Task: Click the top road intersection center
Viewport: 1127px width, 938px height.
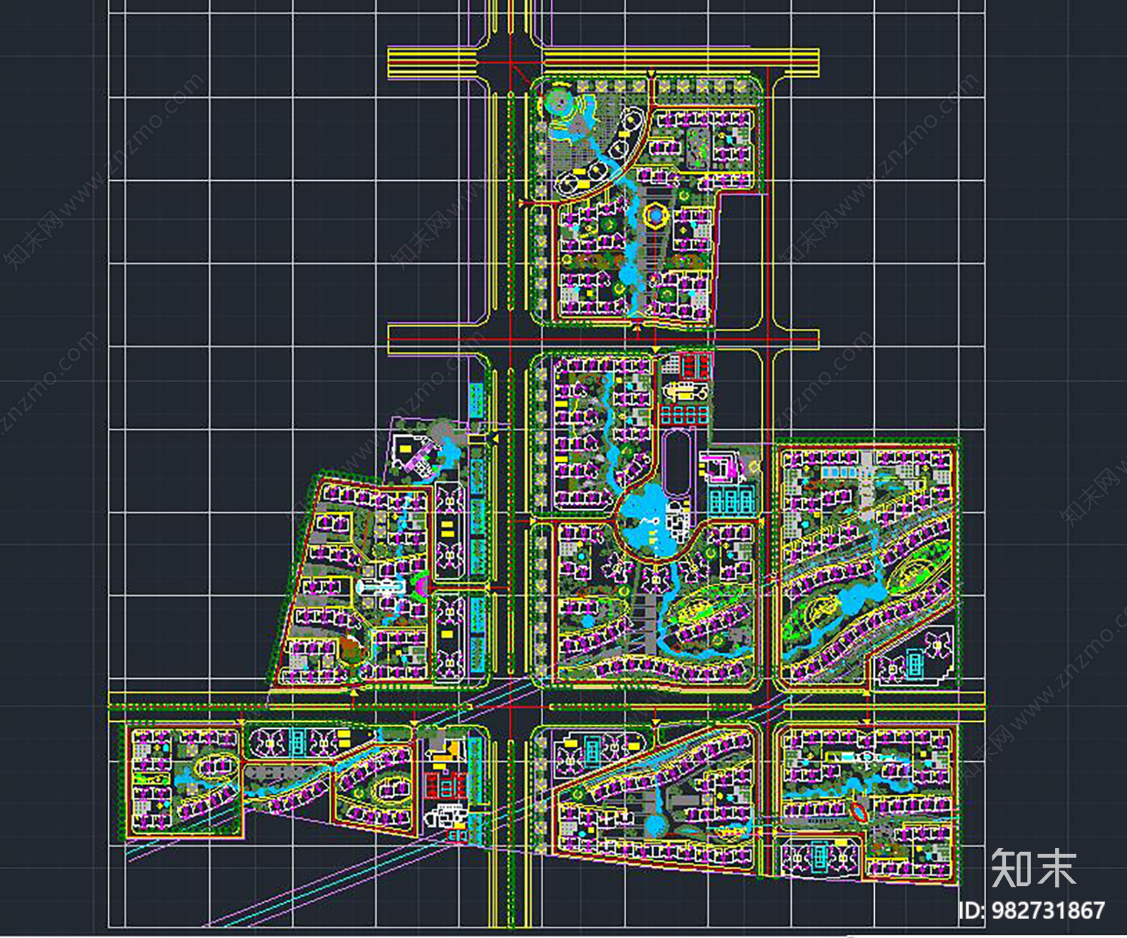Action: (512, 63)
